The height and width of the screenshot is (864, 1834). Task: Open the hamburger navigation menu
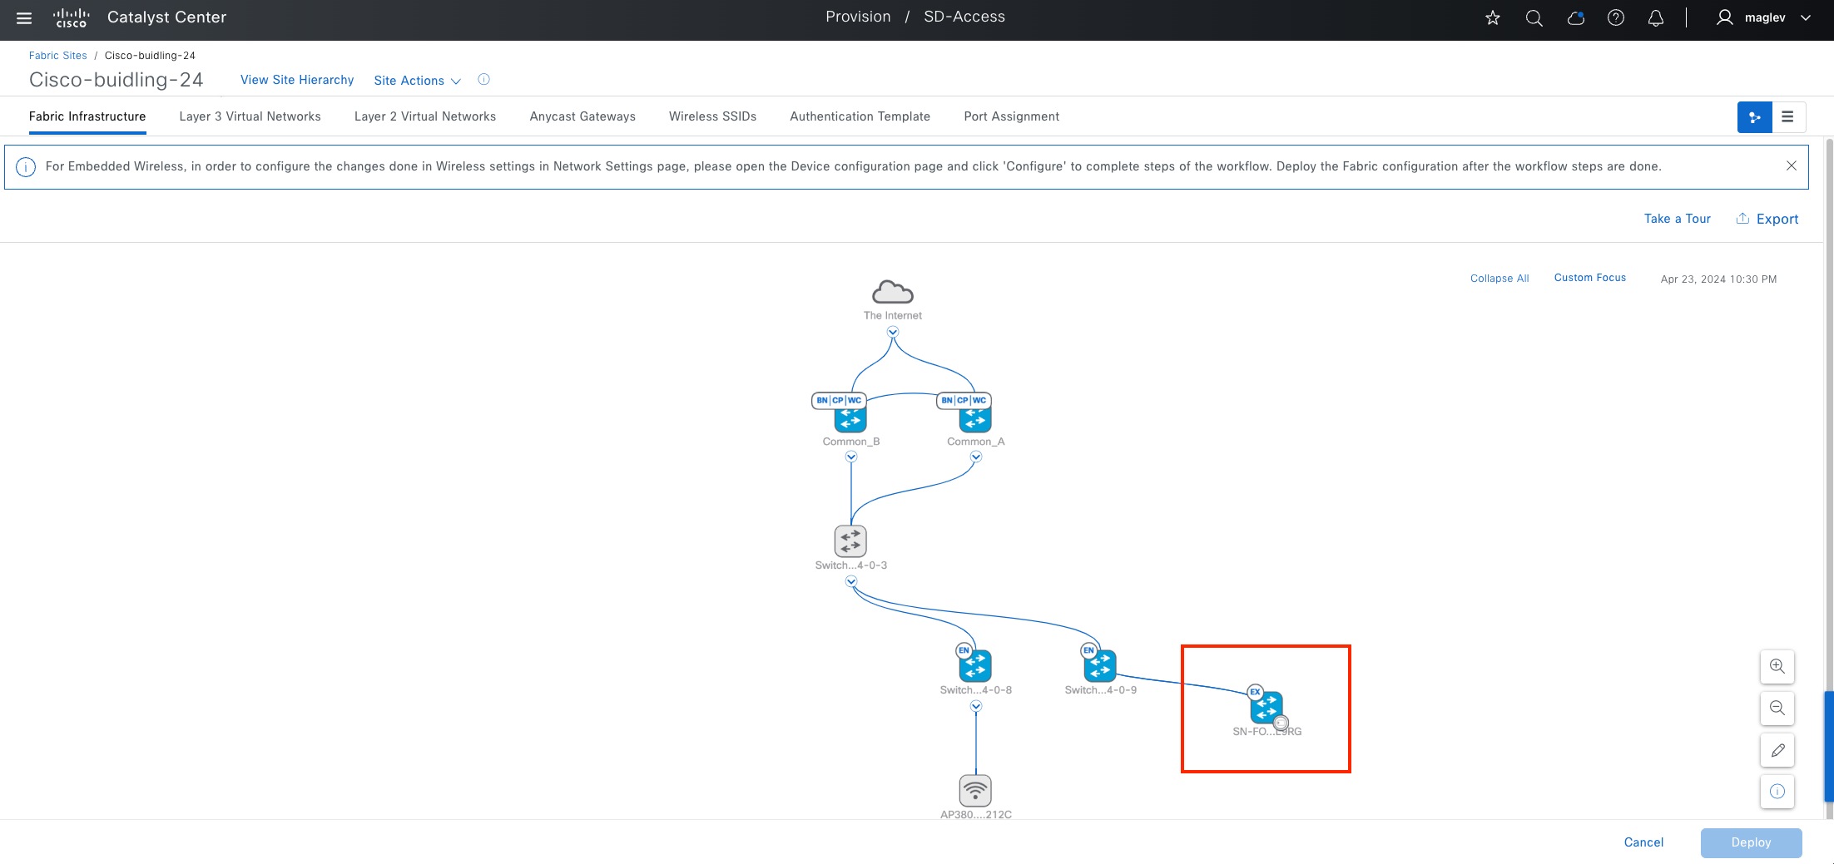(24, 17)
